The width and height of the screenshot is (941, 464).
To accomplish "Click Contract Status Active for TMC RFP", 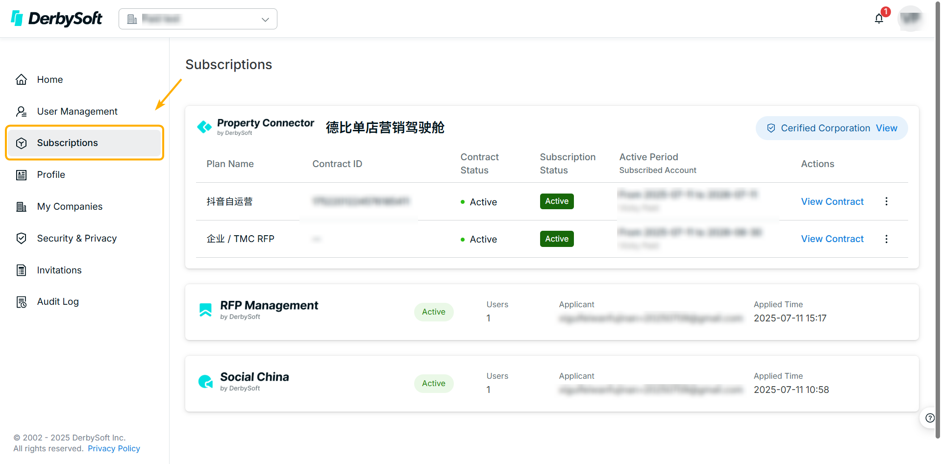I will (479, 239).
